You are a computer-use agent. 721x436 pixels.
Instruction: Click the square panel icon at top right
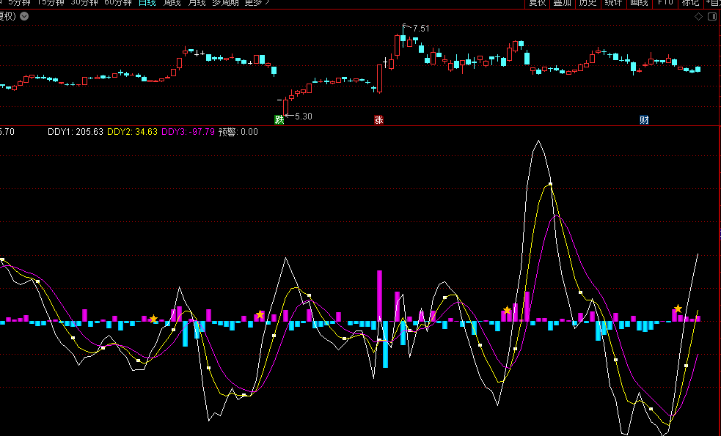coord(712,16)
